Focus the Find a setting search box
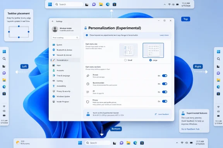This screenshot has width=223, height=148. pyautogui.click(x=65, y=37)
